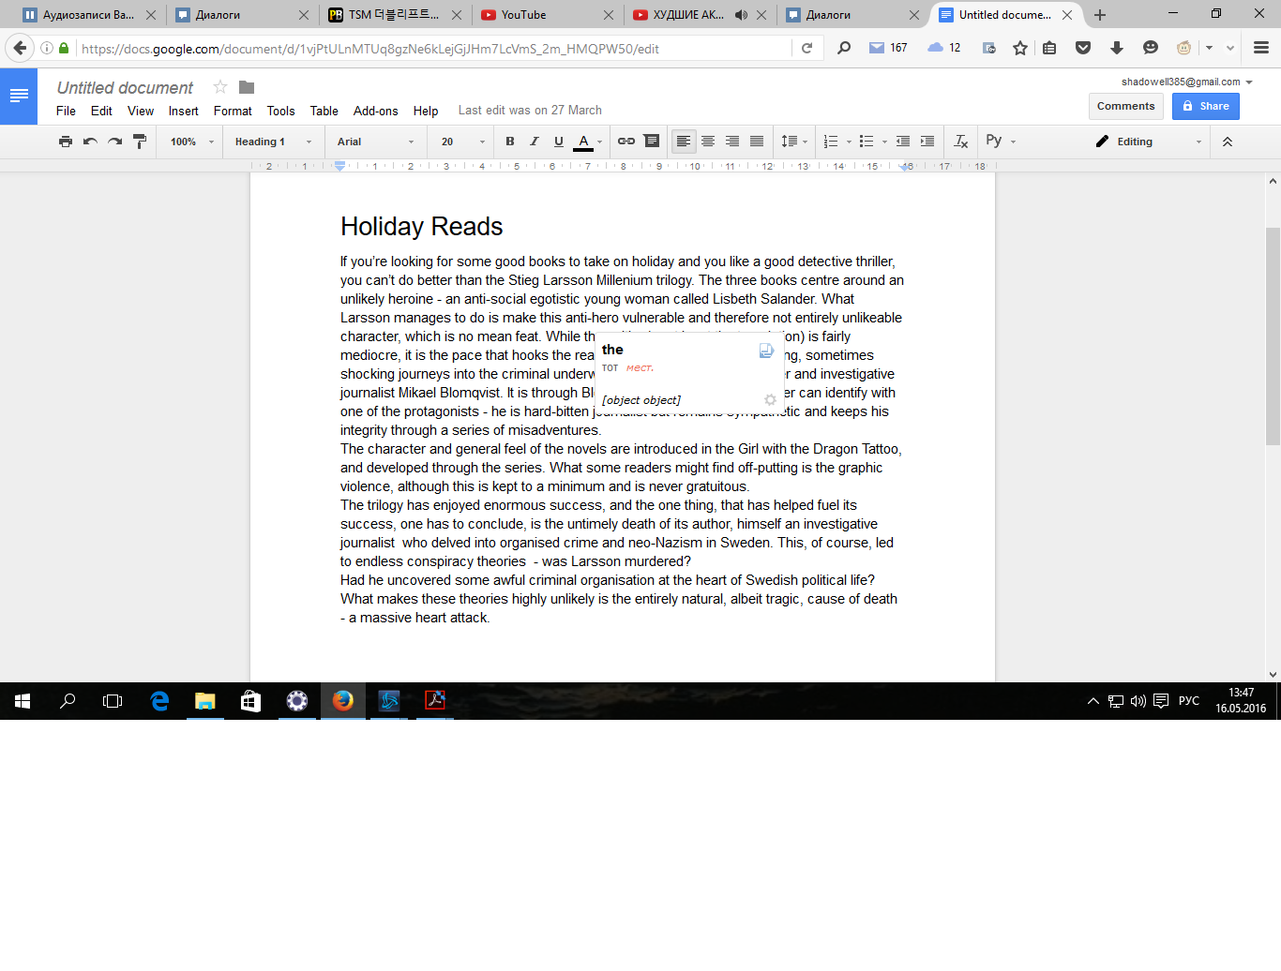Open 'Last edit was on 27 March' link
Viewport: 1281px width, 971px height.
(530, 110)
